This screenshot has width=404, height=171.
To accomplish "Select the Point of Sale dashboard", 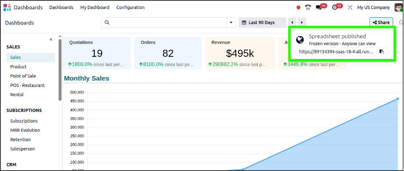I will pyautogui.click(x=23, y=76).
